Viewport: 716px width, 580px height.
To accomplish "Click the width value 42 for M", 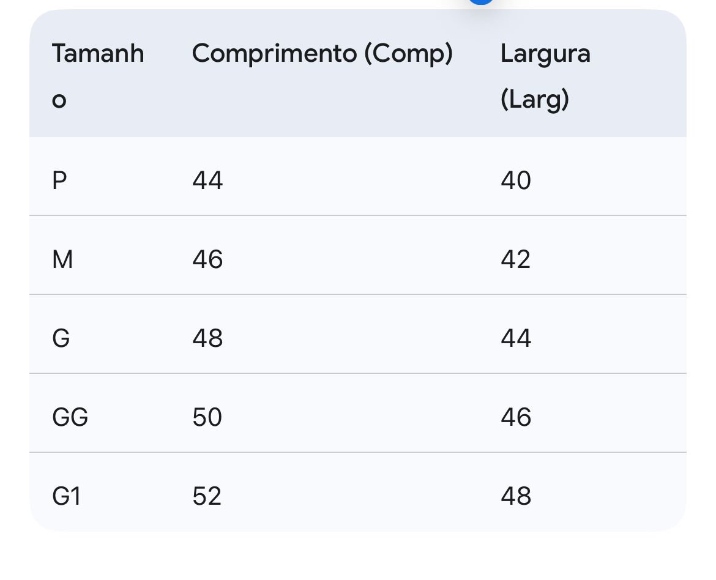I will 516,259.
